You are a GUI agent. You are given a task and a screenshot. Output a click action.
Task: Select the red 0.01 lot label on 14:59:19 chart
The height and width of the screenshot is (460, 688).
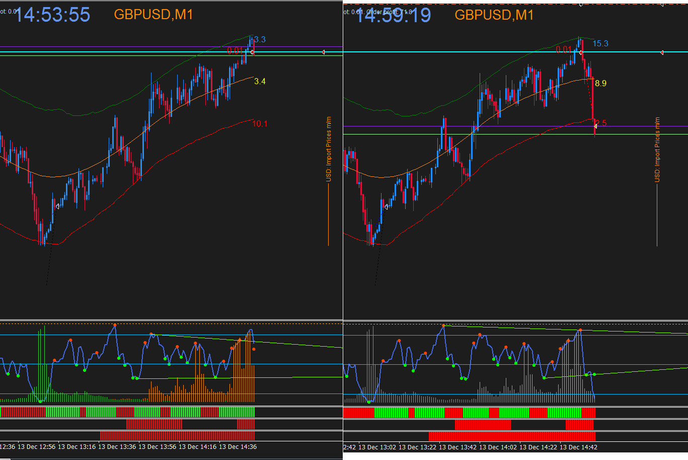point(564,49)
